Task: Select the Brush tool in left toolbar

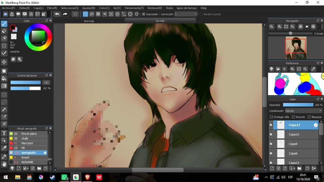Action: coord(4,24)
